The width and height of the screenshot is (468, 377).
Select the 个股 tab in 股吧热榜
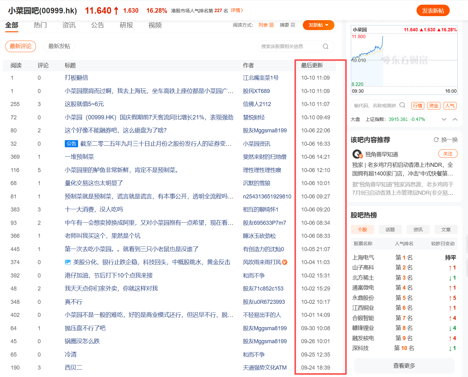click(x=362, y=230)
